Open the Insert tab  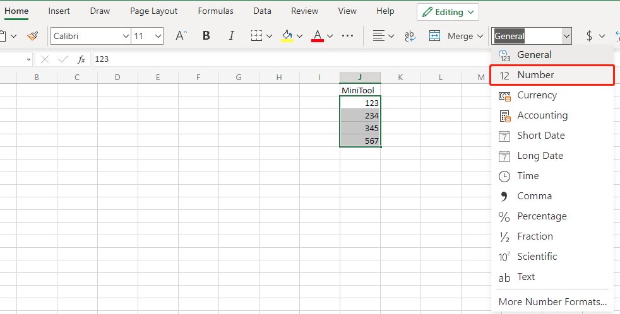coord(59,11)
